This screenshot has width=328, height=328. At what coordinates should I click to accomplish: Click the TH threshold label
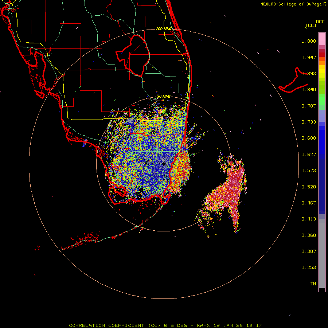coord(313,284)
